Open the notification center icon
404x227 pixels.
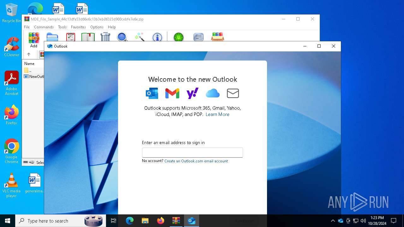pos(394,221)
